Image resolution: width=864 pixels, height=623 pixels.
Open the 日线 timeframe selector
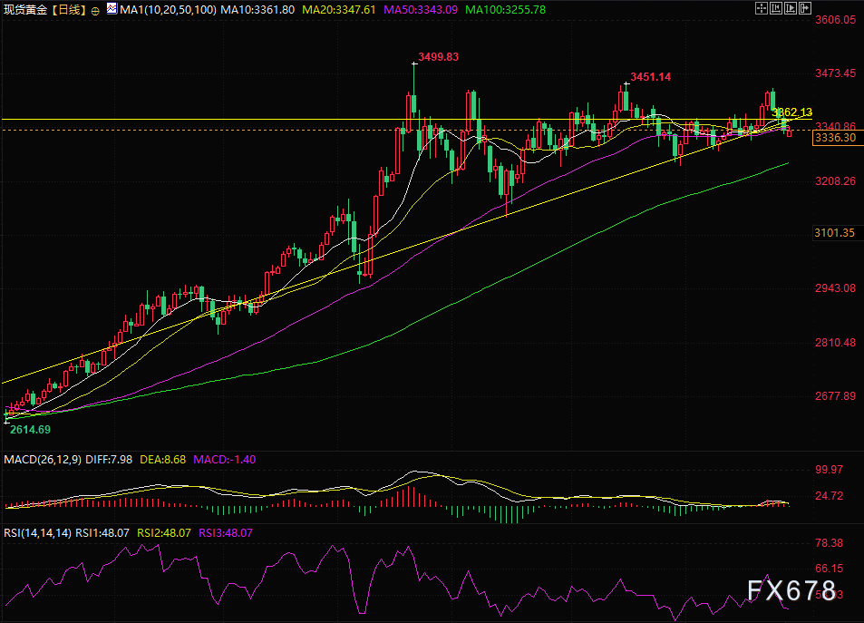68,9
